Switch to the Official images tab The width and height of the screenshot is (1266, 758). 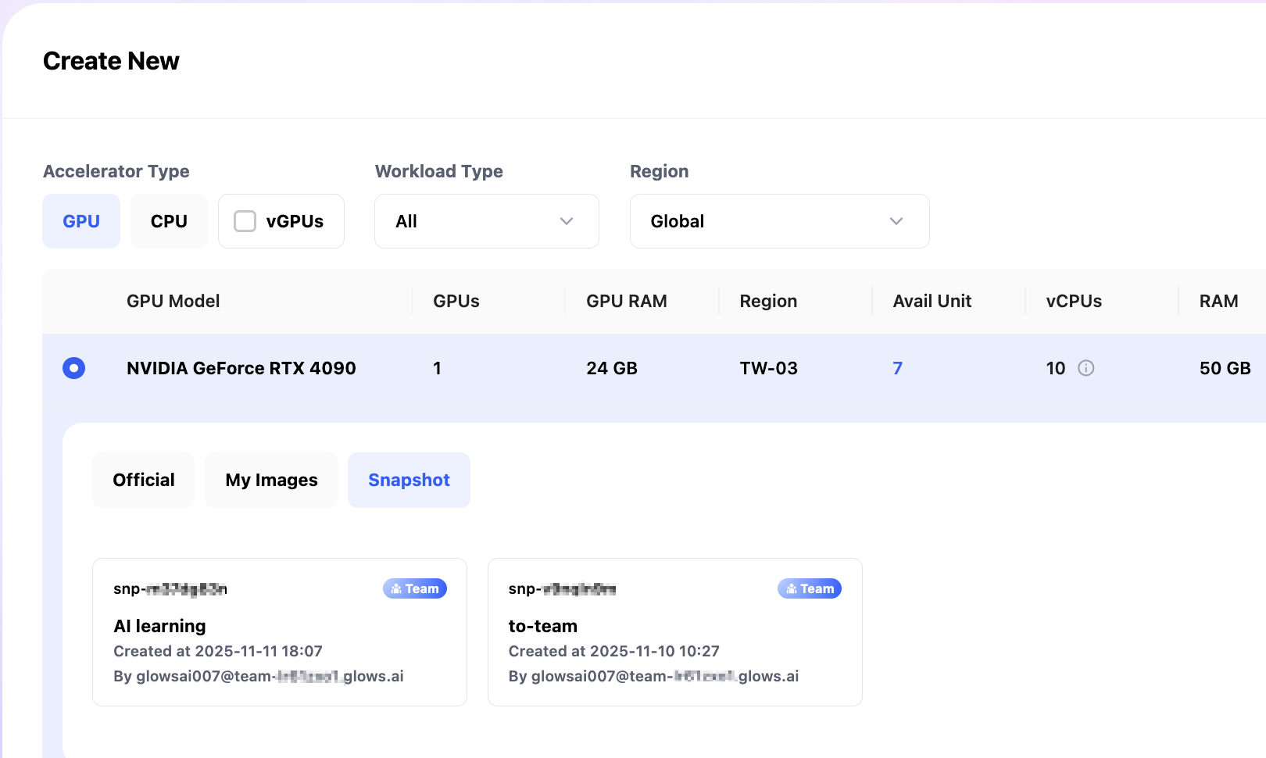pyautogui.click(x=144, y=480)
